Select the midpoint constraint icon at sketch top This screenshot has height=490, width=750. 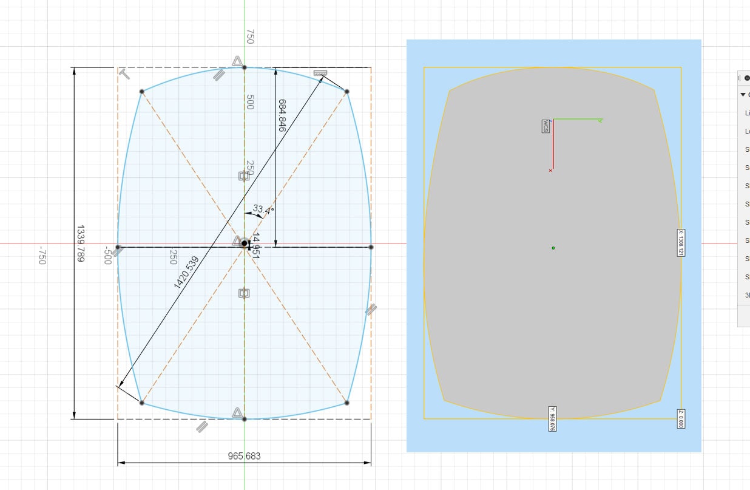coord(237,61)
